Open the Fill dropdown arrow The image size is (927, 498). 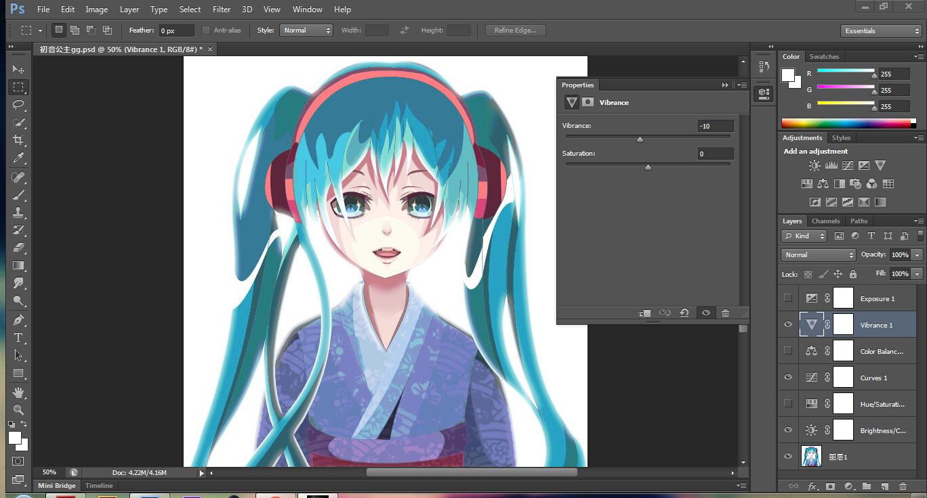click(918, 274)
